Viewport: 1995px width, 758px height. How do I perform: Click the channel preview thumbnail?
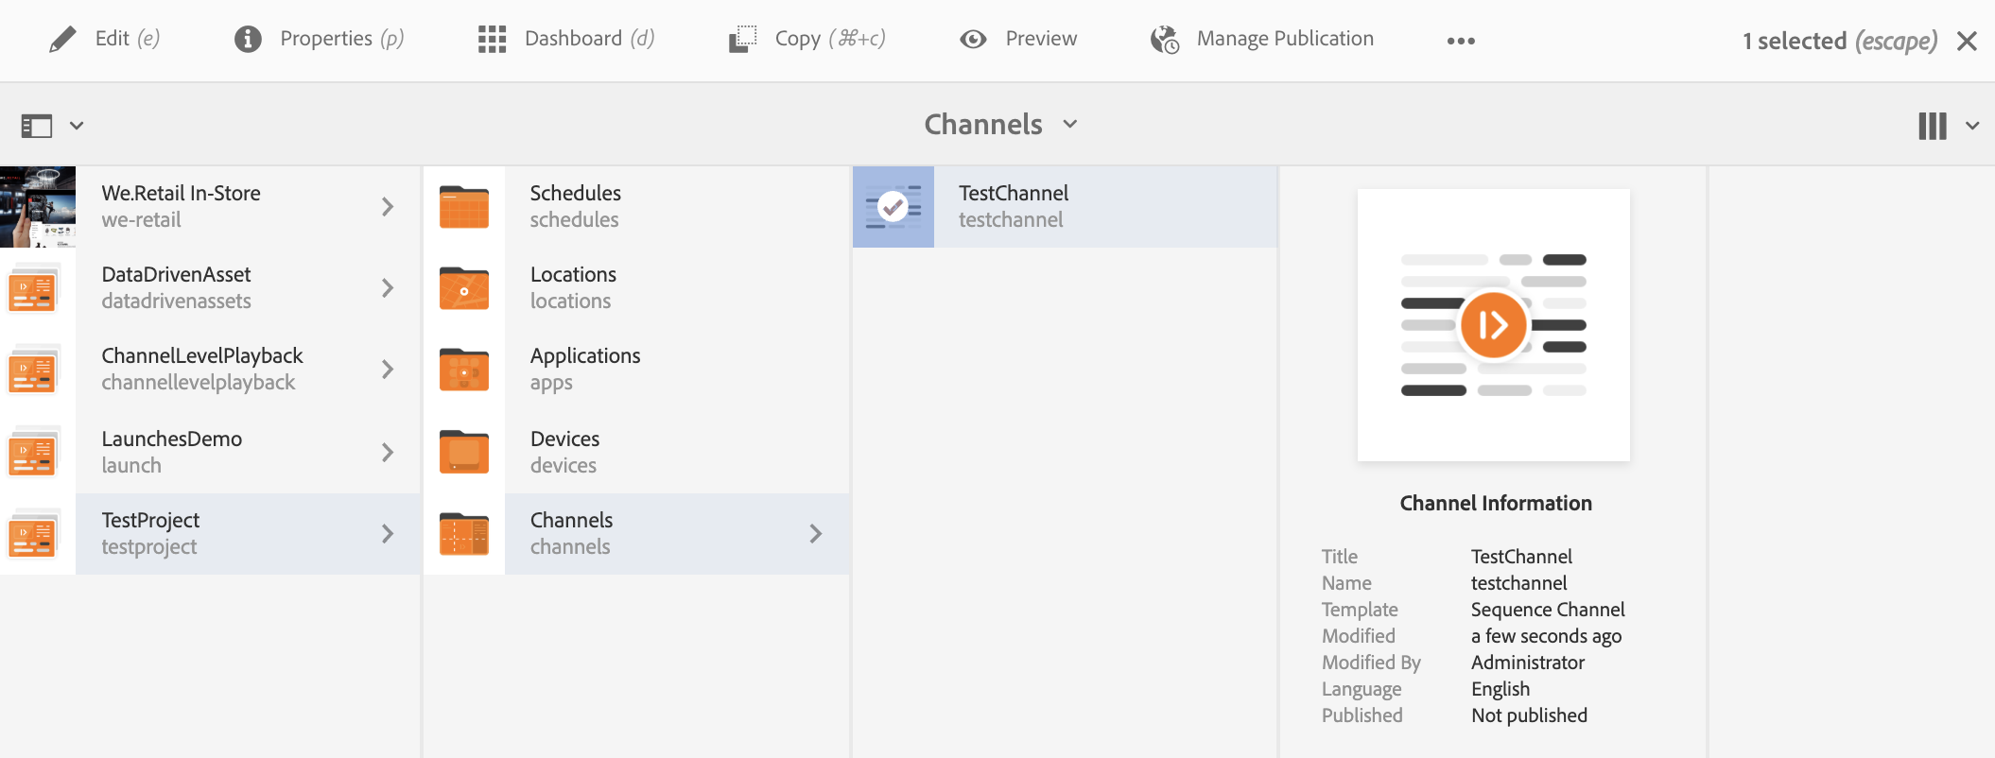tap(1493, 325)
